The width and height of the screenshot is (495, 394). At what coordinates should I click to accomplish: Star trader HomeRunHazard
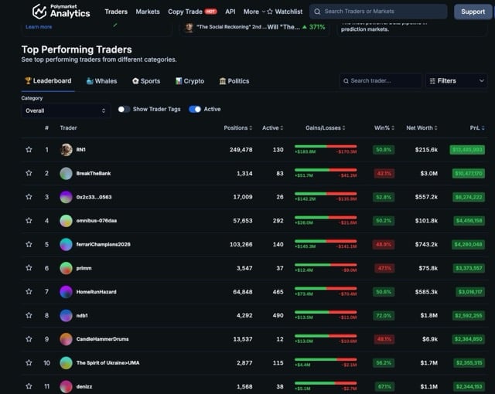[x=29, y=291]
